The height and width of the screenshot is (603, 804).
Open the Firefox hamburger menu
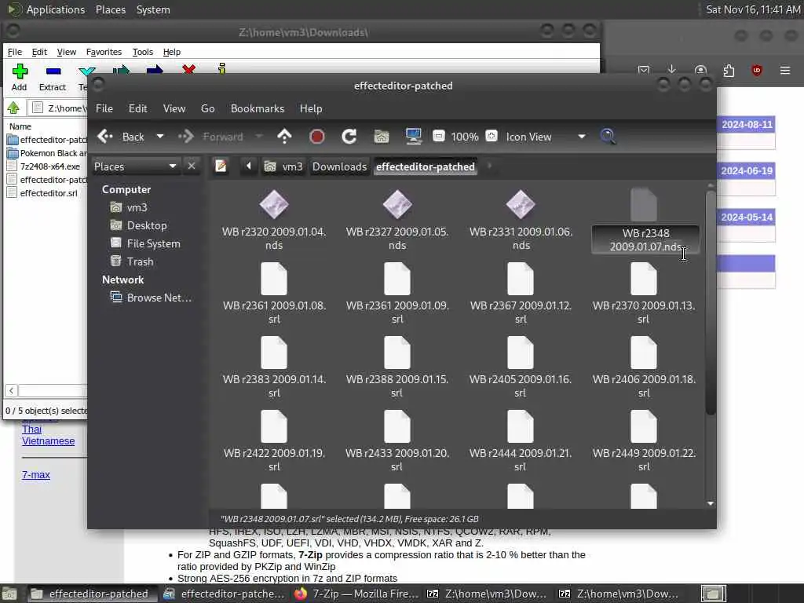(785, 70)
